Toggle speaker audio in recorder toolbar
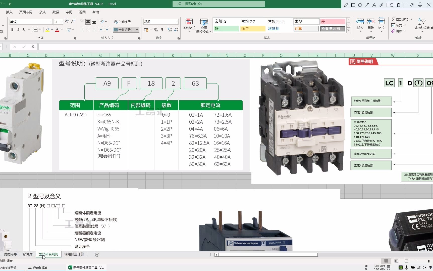This screenshot has height=271, width=433. click(x=411, y=5)
